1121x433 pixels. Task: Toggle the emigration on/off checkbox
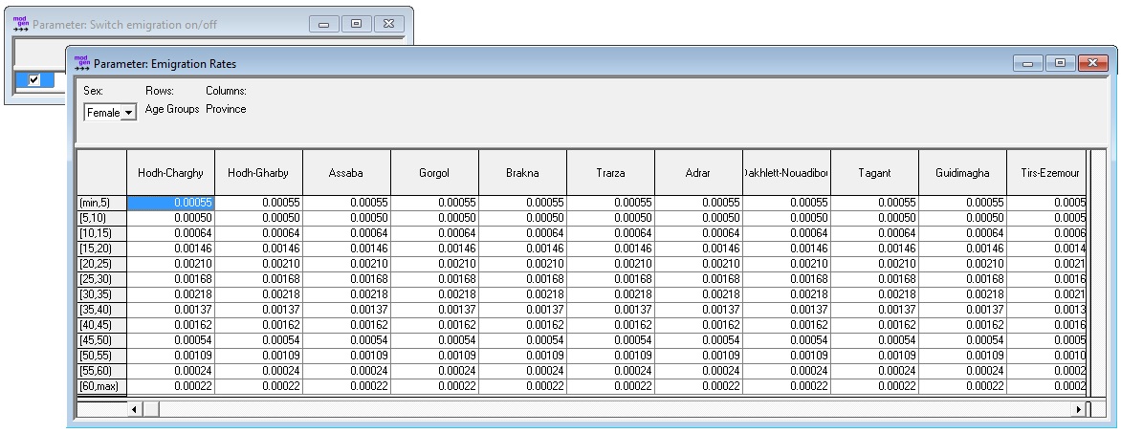click(x=34, y=80)
